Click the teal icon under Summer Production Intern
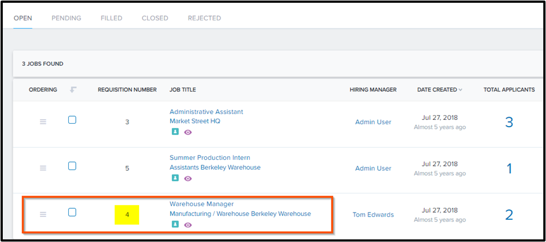 coord(175,178)
